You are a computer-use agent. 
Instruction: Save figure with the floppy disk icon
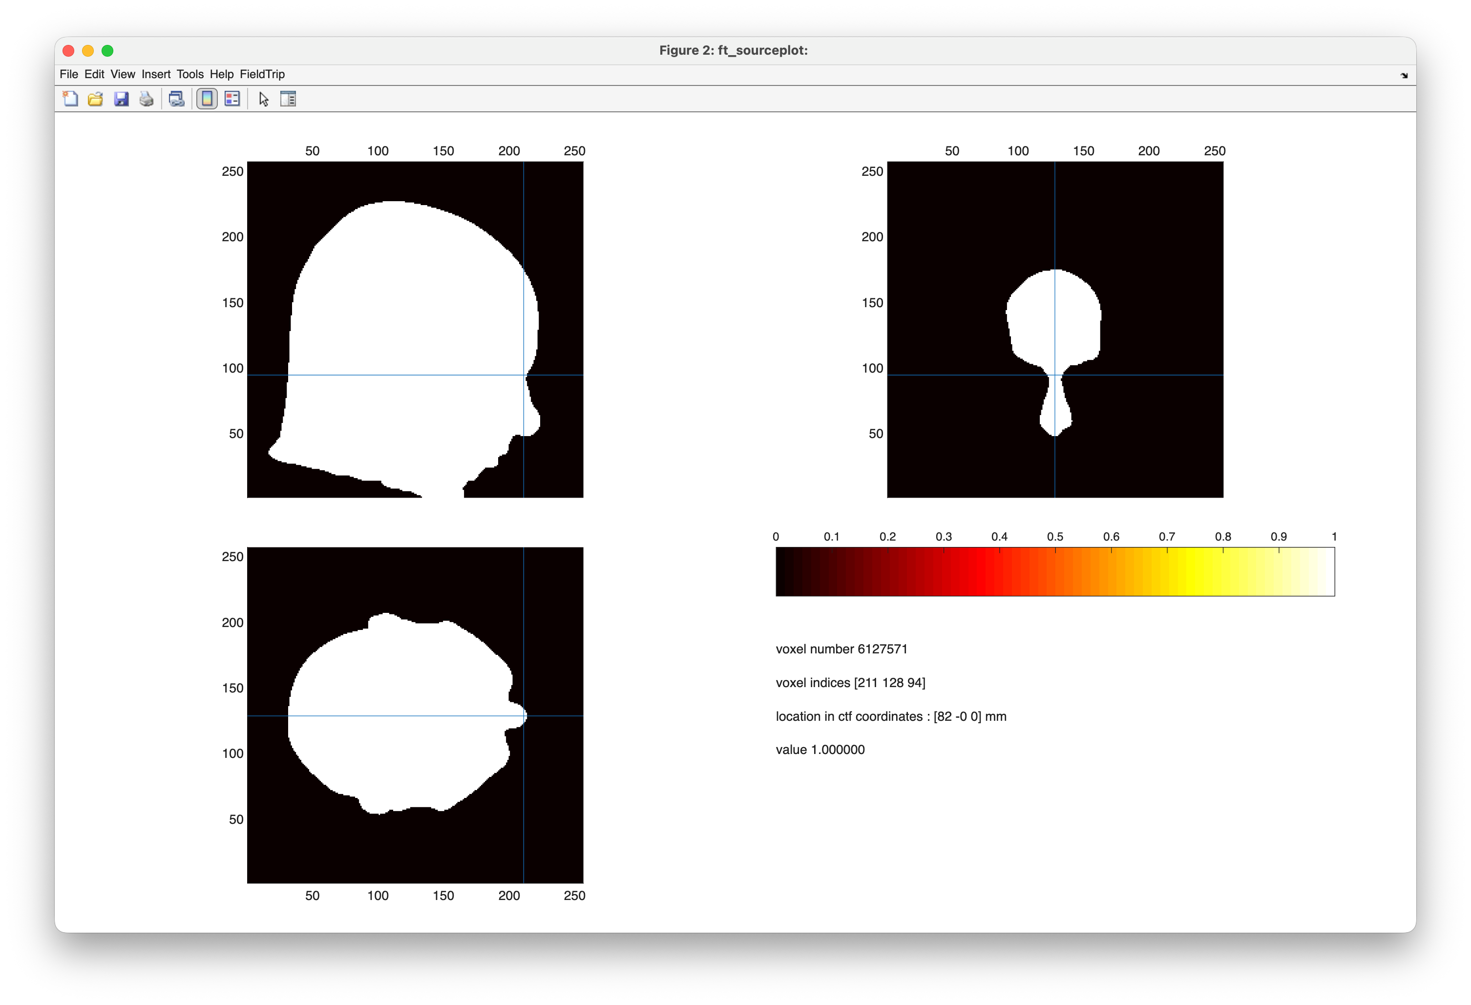click(121, 99)
